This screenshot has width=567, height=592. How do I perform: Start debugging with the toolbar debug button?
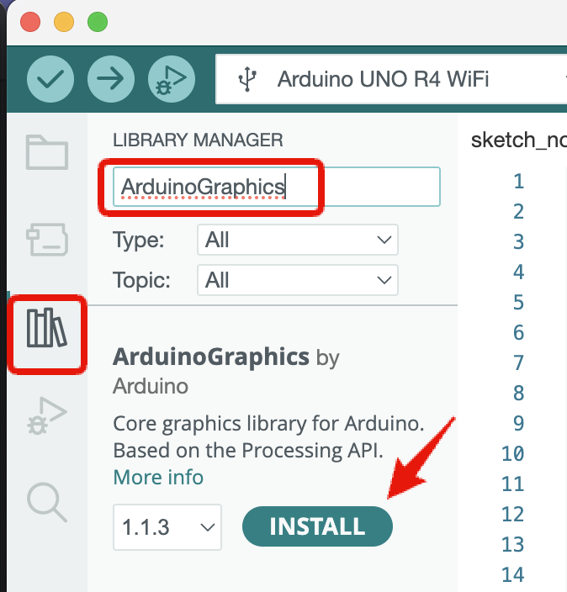point(172,79)
